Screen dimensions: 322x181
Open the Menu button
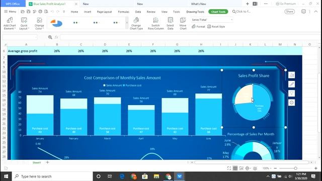pyautogui.click(x=10, y=12)
